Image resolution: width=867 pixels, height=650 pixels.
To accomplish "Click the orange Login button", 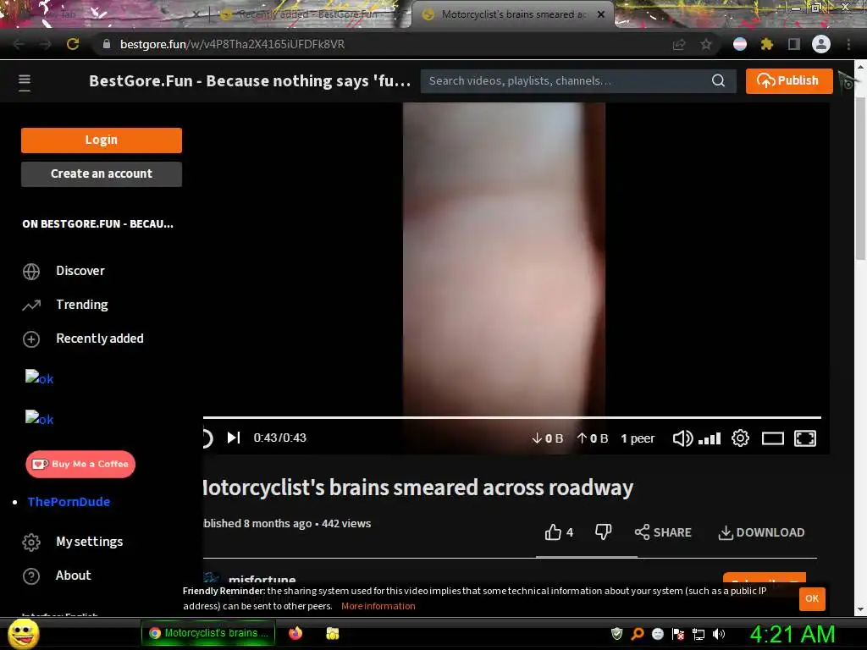I will [x=102, y=140].
